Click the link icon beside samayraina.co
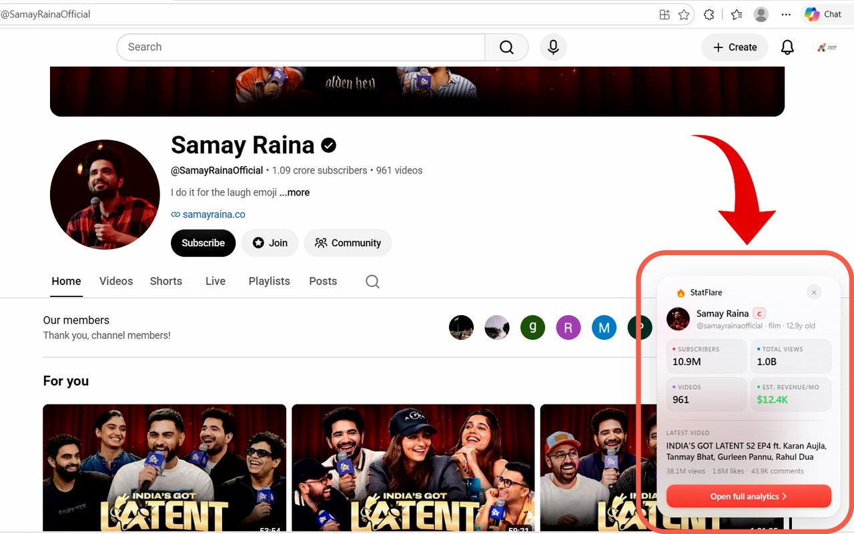 (x=175, y=214)
